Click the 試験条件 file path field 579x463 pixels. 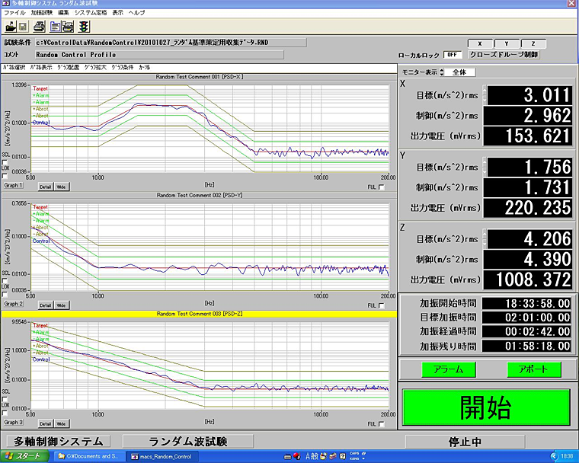[171, 43]
